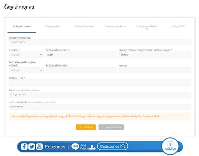Click the Facebook icon in Eduzones banner
This screenshot has width=199, height=156.
[24, 146]
